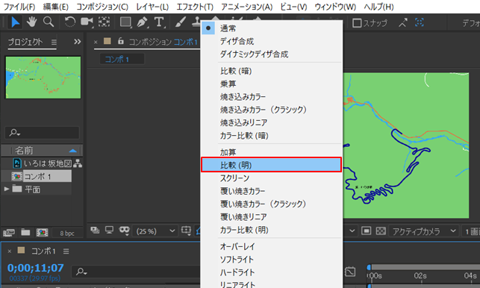Choose ディザ合成 blend mode
Screen dimensions: 480x288
coord(271,41)
